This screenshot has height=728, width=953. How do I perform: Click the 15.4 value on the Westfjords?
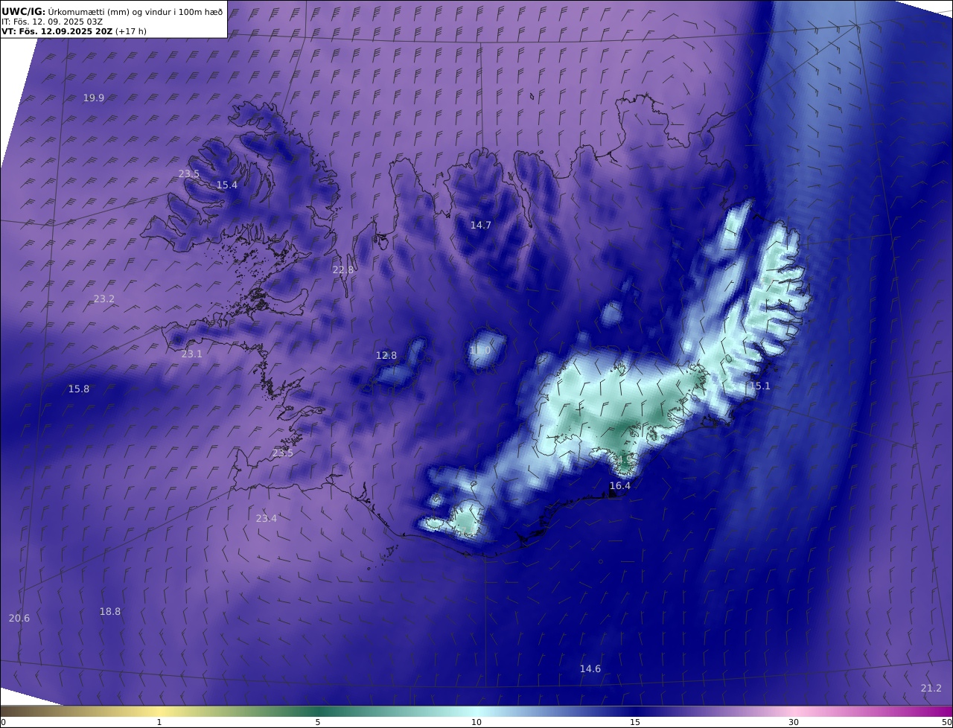pyautogui.click(x=227, y=185)
